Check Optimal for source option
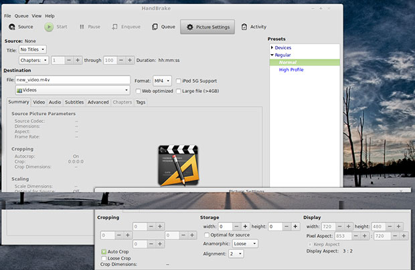Viewport: 415px width, 270px height. [207, 235]
